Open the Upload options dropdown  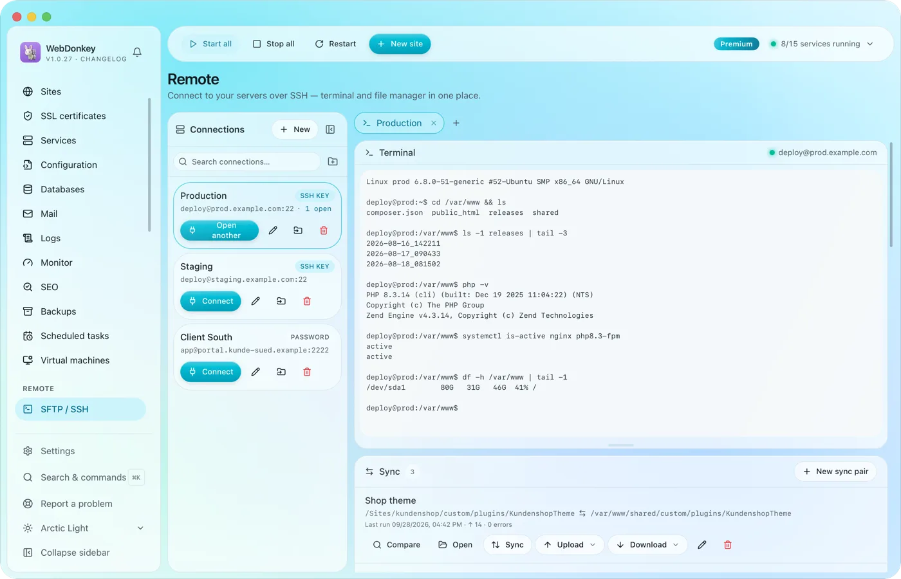tap(593, 545)
